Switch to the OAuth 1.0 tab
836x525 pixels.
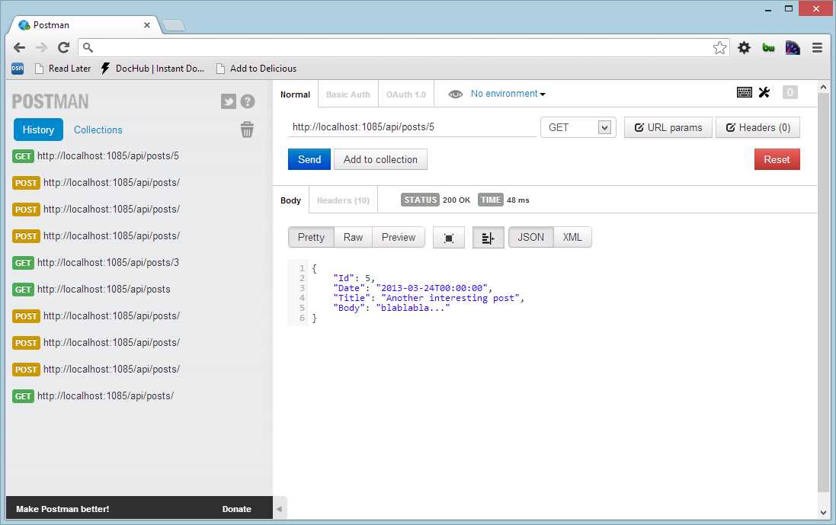[x=405, y=94]
